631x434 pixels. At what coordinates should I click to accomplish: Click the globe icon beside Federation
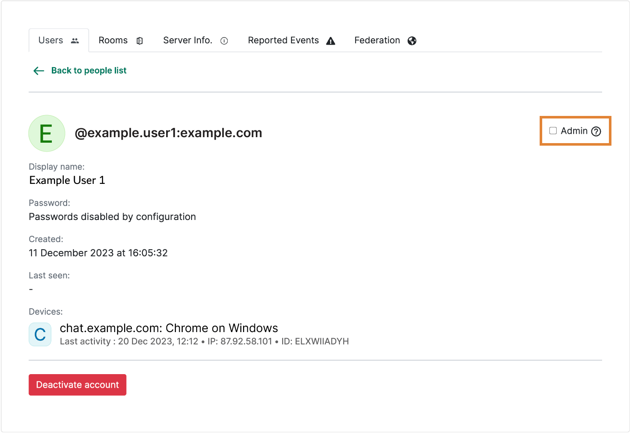(x=412, y=41)
